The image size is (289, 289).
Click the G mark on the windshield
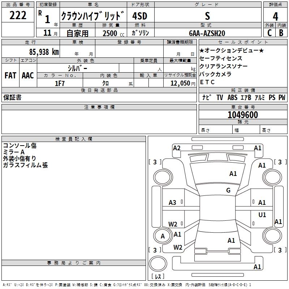[x=228, y=190]
